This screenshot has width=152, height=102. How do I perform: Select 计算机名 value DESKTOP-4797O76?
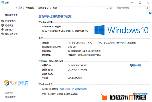(x=78, y=66)
